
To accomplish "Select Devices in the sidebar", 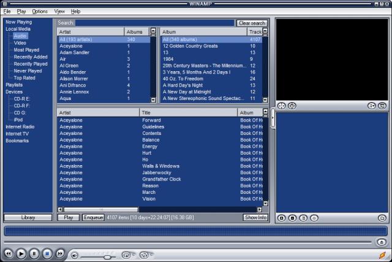I will click(x=14, y=92).
